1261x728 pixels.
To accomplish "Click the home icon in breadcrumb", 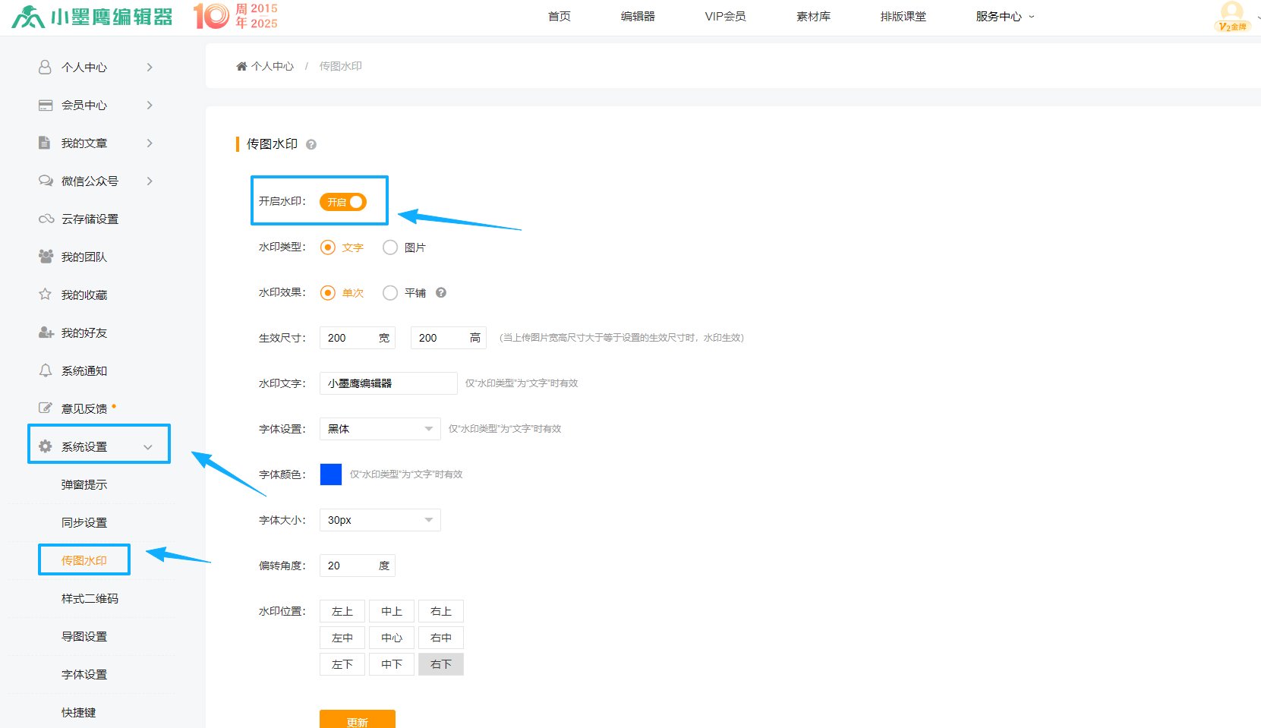I will pyautogui.click(x=241, y=67).
